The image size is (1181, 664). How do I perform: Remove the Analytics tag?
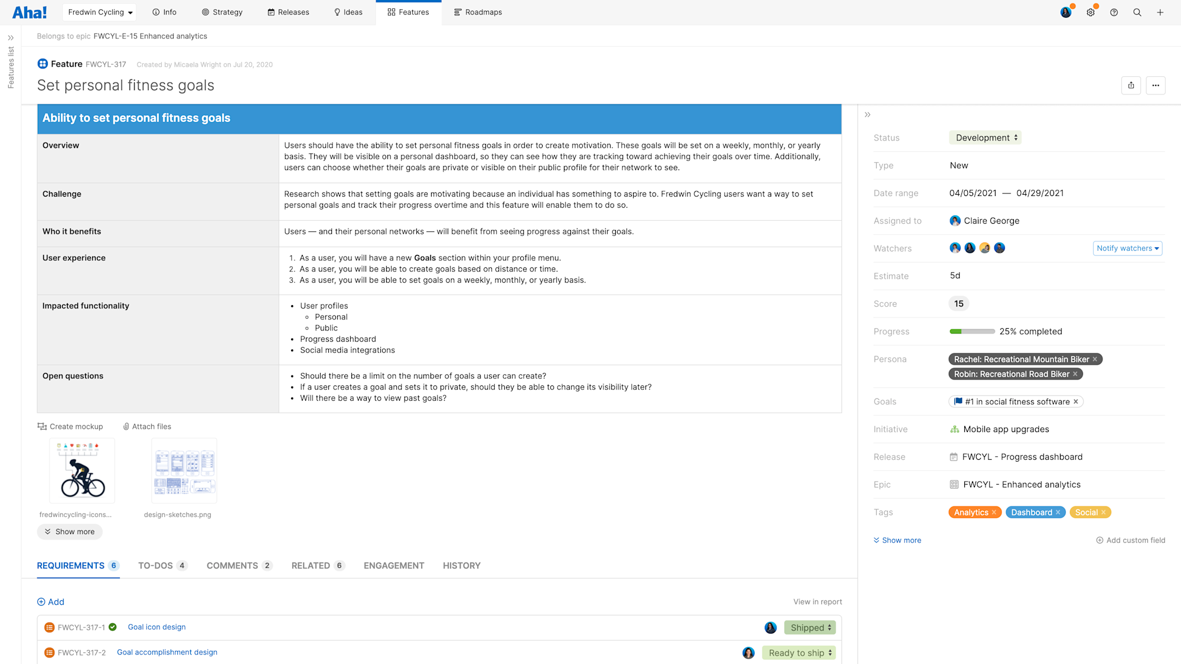pyautogui.click(x=995, y=512)
